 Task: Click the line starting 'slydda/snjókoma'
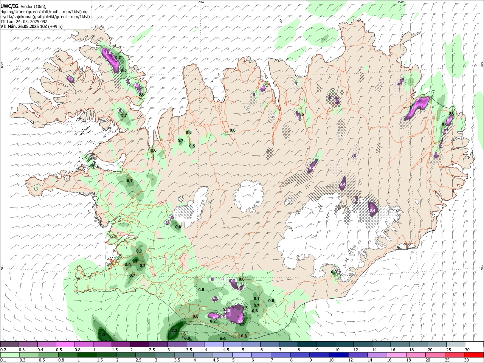point(45,17)
